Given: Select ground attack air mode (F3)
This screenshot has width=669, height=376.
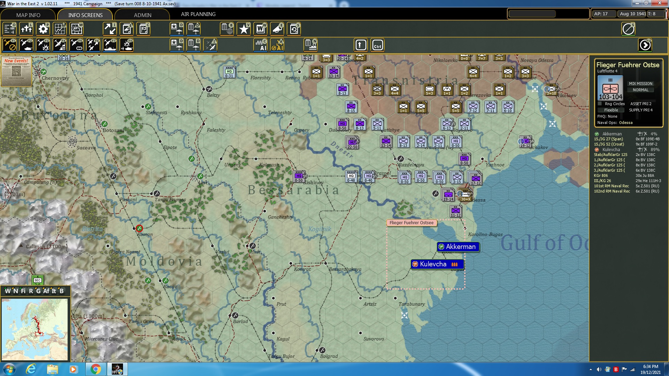Looking at the screenshot, I should (43, 45).
